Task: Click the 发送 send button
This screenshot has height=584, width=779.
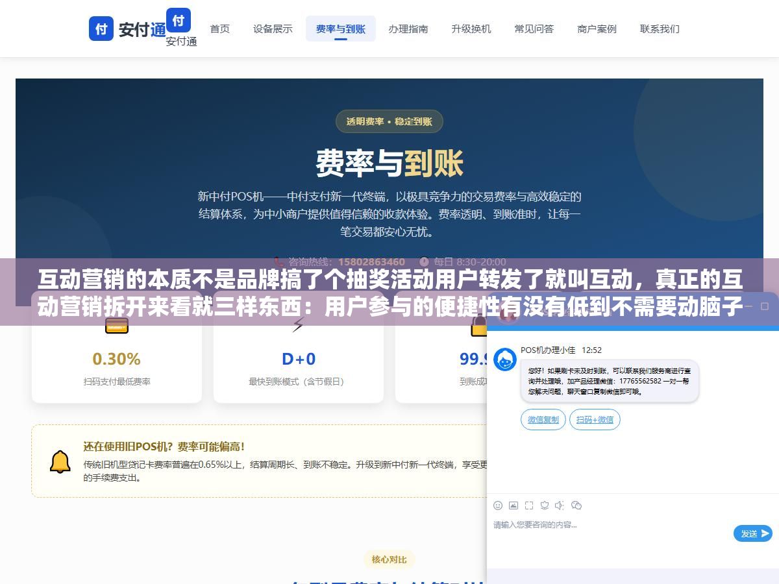Action: pyautogui.click(x=753, y=533)
